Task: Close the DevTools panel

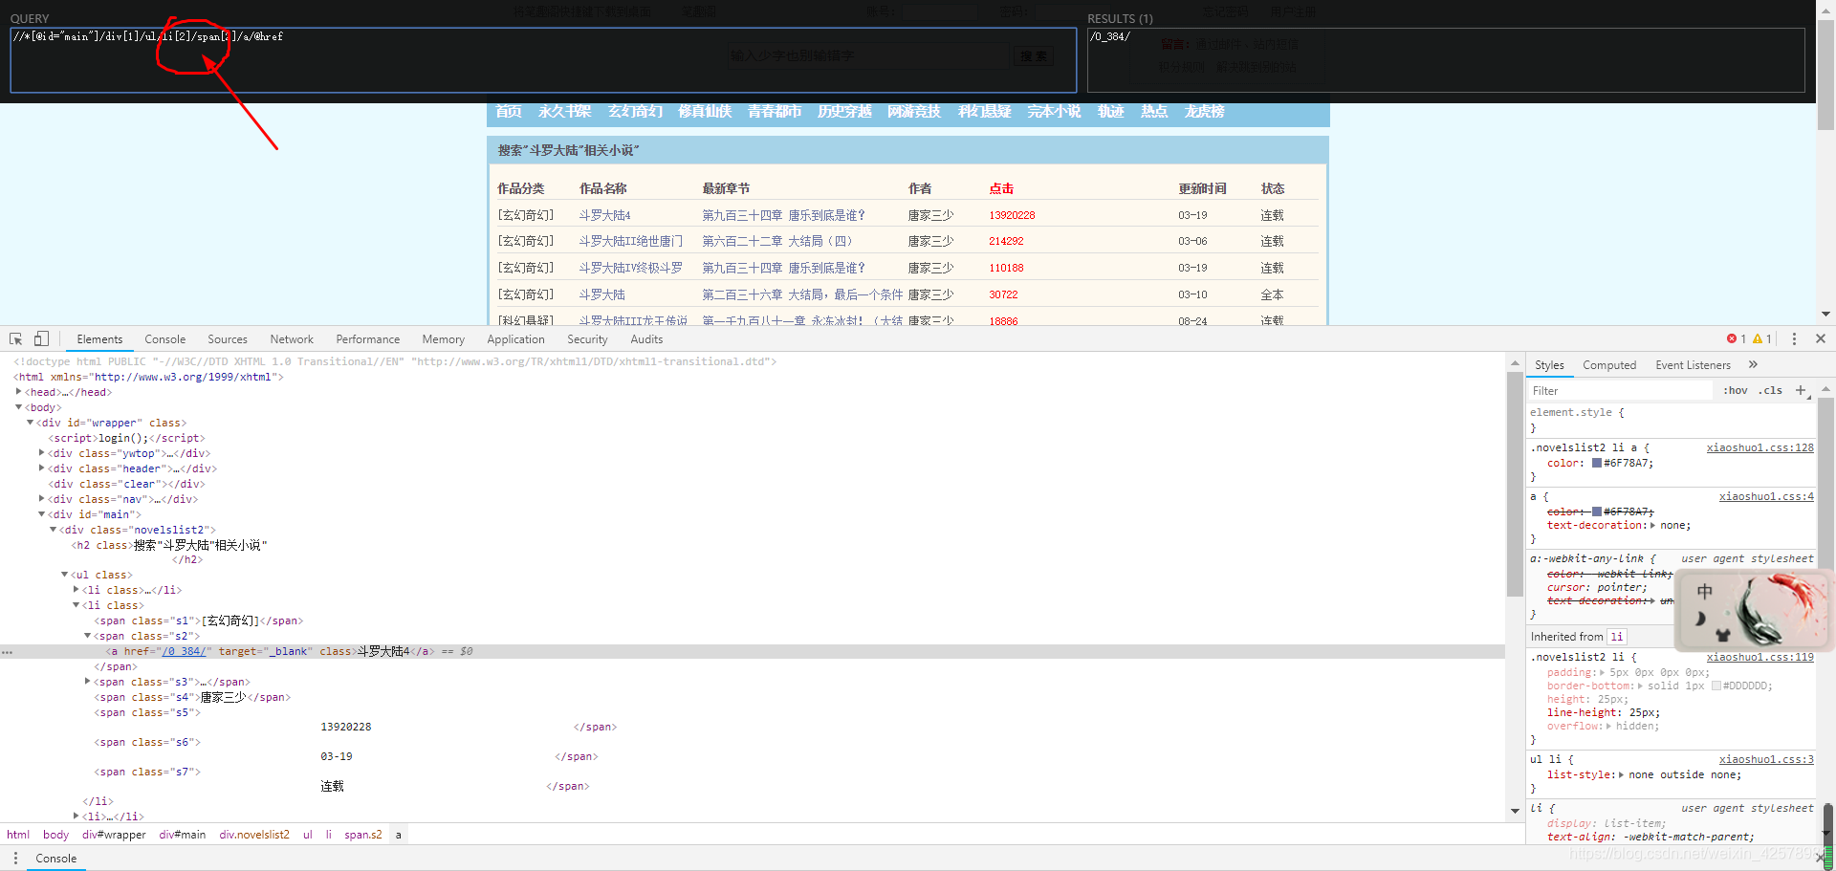Action: (x=1821, y=339)
